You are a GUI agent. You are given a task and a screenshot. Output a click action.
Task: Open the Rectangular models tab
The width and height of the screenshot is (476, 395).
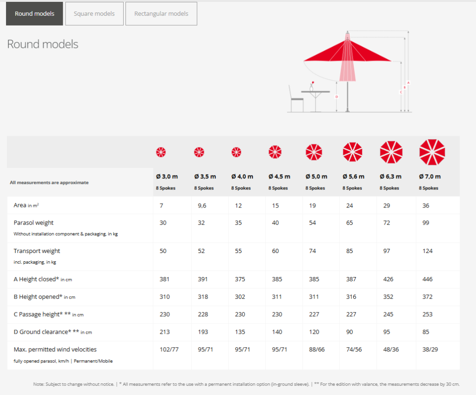pos(161,13)
